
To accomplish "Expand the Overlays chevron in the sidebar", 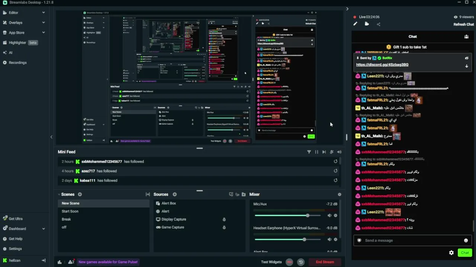I will pos(44,23).
